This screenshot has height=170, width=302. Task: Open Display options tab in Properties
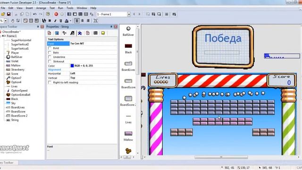point(57,33)
